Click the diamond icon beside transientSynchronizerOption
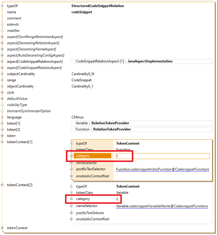218x235 pixels. [x=2, y=111]
